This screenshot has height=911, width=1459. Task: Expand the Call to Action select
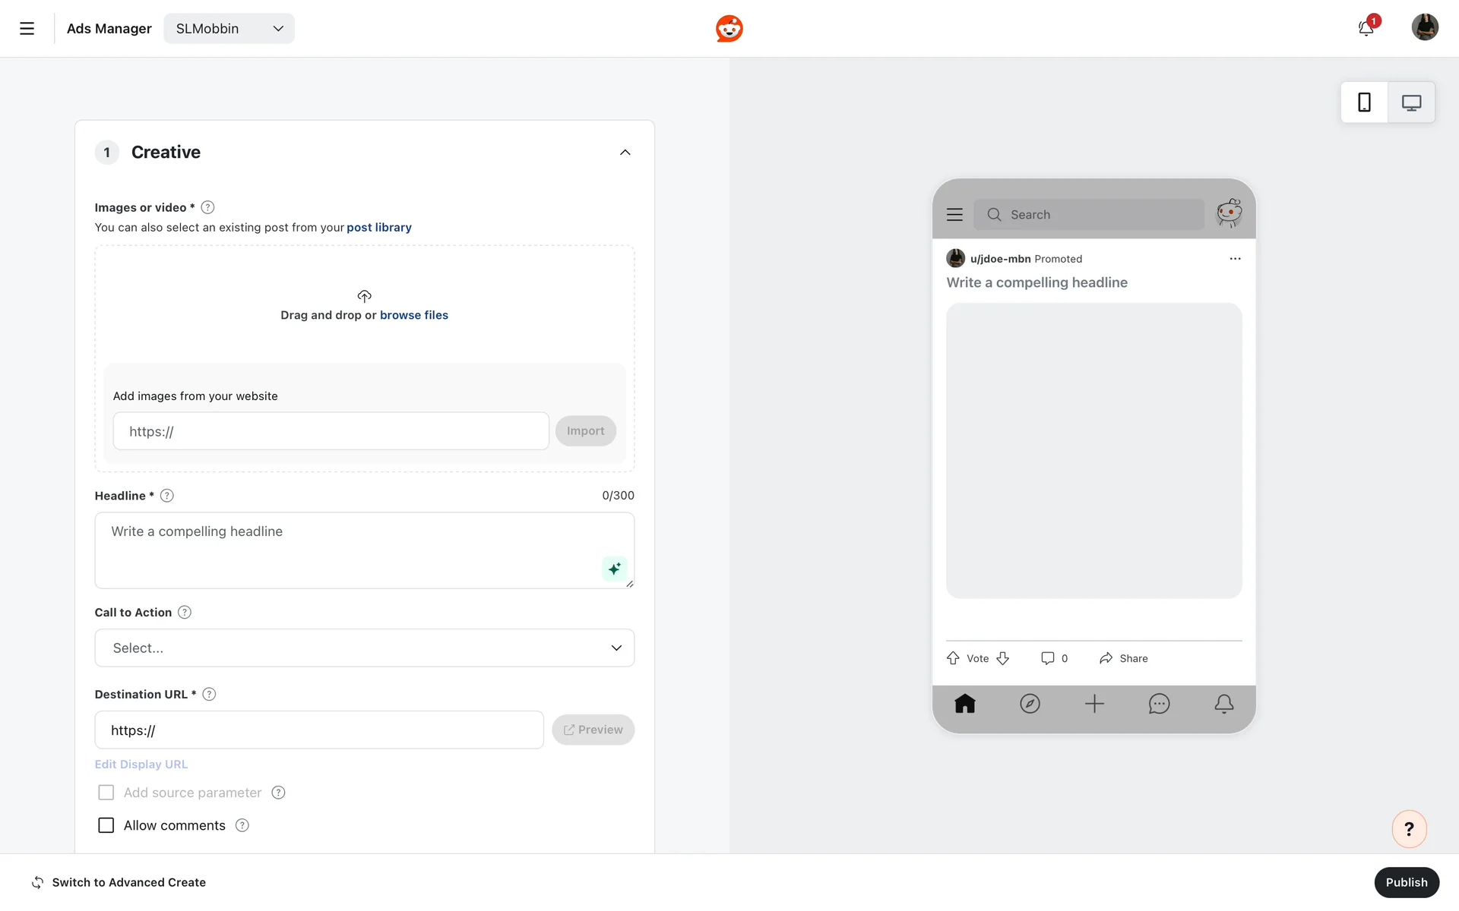(x=364, y=648)
